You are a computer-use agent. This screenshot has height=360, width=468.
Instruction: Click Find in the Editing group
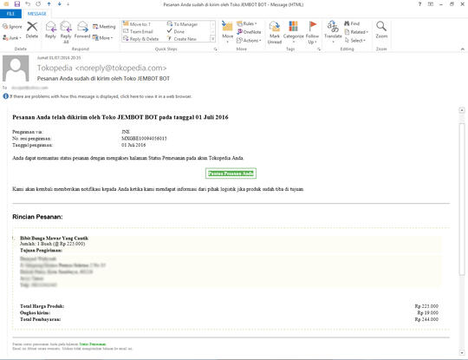point(352,23)
